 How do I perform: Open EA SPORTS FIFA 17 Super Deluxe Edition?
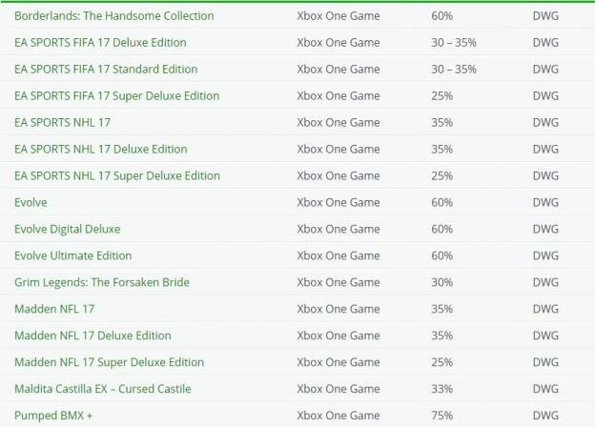coord(117,96)
